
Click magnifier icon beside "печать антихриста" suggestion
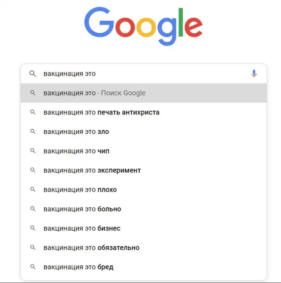(33, 112)
